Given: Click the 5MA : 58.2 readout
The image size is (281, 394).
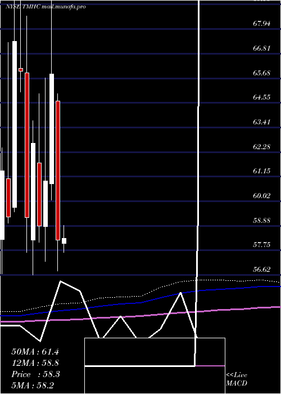Looking at the screenshot, I should click(33, 385).
